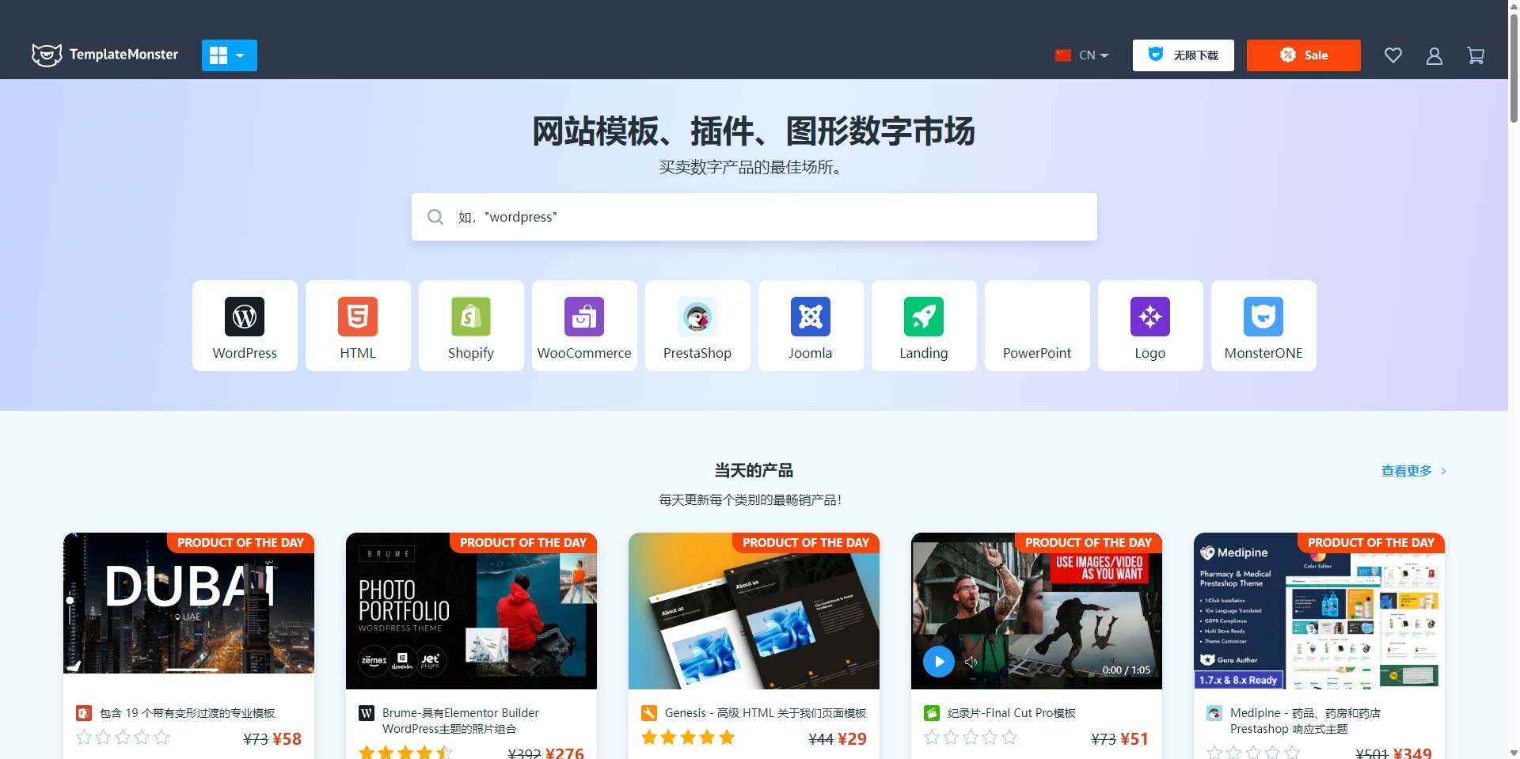Select the PowerPoint category tile
This screenshot has width=1520, height=759.
(1037, 325)
